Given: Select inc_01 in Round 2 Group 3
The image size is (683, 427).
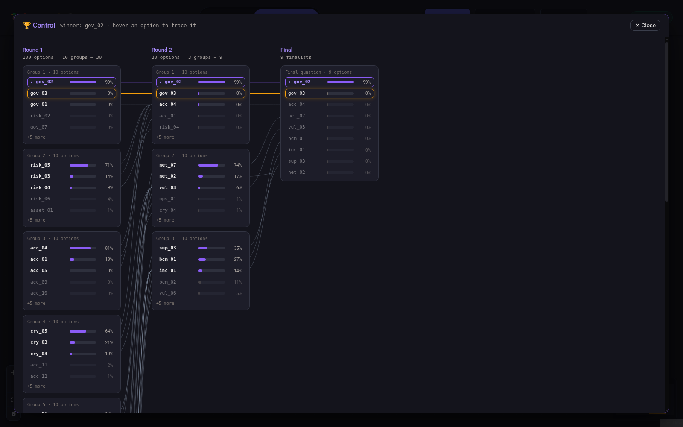Looking at the screenshot, I should pyautogui.click(x=201, y=271).
